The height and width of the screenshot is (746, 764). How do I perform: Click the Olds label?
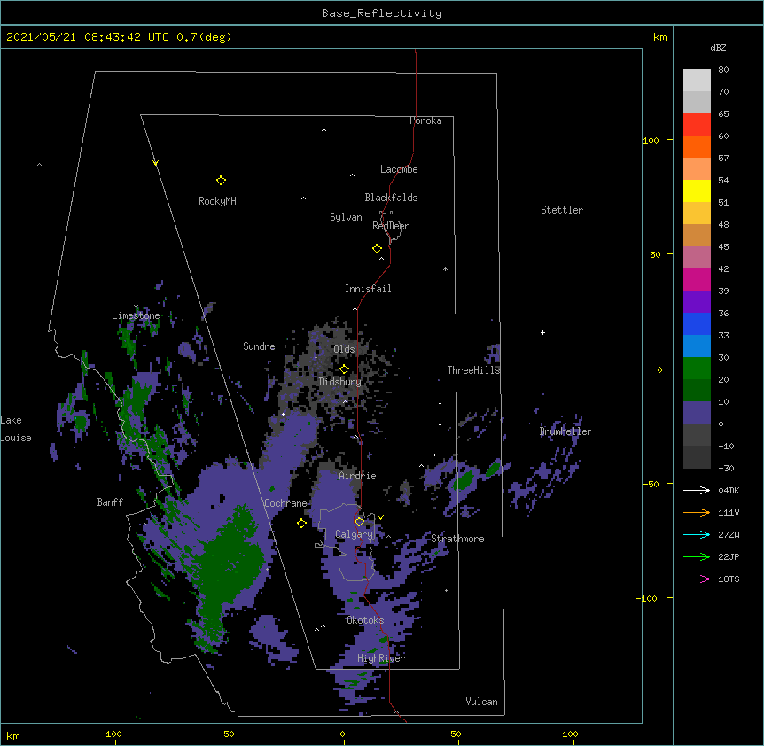click(x=344, y=349)
